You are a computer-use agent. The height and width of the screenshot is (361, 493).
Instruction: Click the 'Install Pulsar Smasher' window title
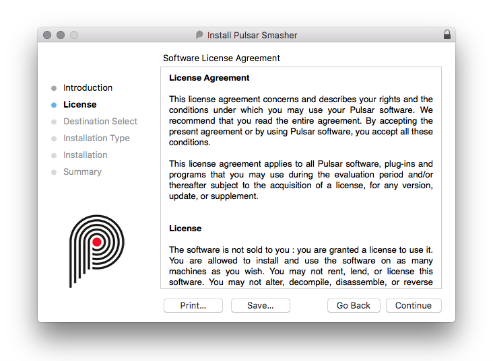tap(252, 35)
